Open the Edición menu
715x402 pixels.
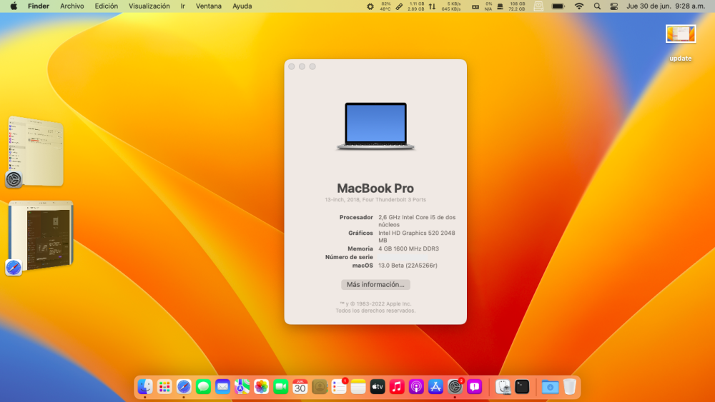(107, 6)
